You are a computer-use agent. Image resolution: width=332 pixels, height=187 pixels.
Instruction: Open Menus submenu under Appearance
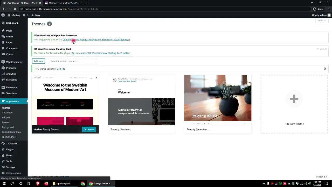point(5,122)
